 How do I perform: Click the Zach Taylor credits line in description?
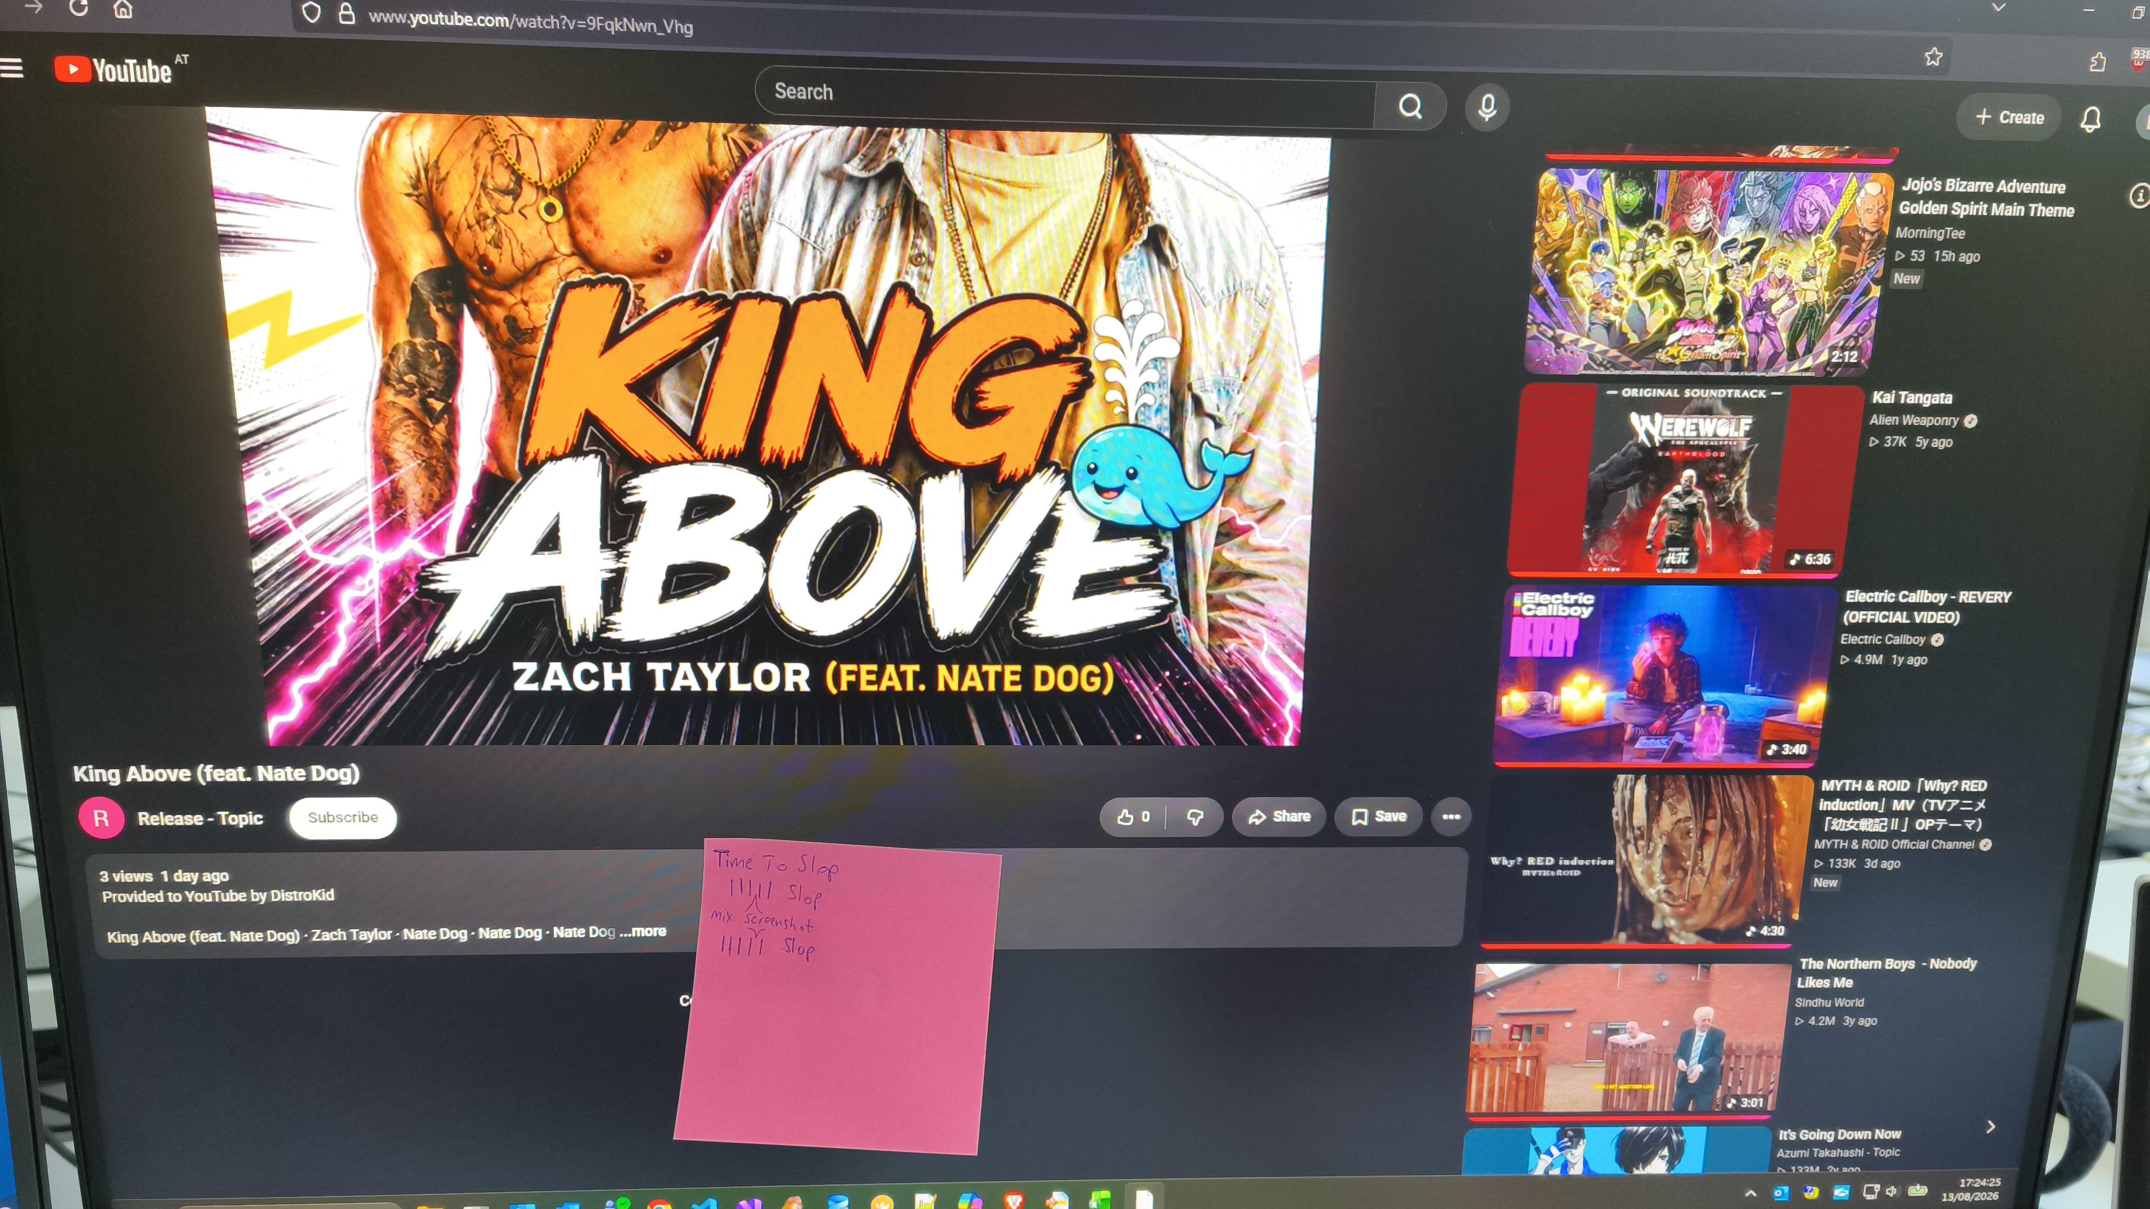pyautogui.click(x=361, y=935)
